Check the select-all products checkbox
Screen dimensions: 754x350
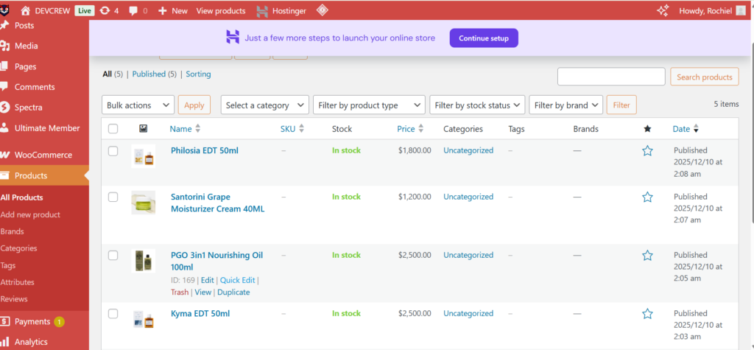point(113,129)
